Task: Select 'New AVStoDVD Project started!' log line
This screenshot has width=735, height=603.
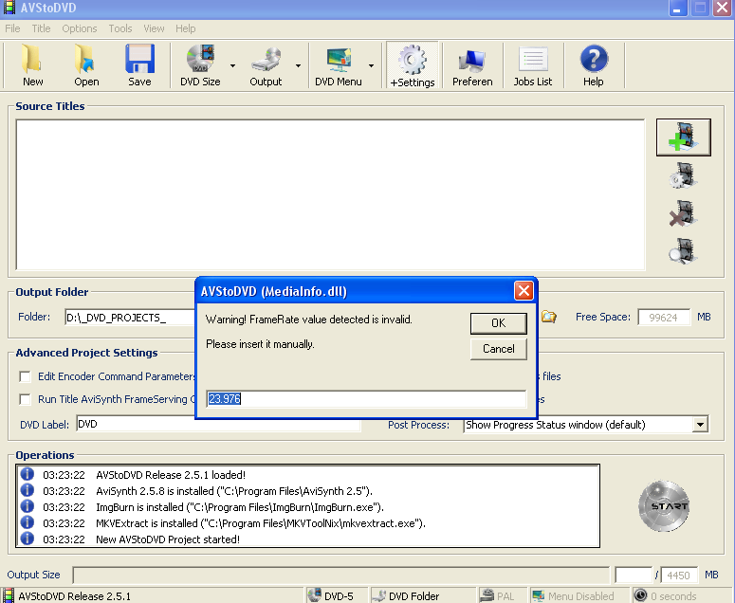Action: point(168,539)
